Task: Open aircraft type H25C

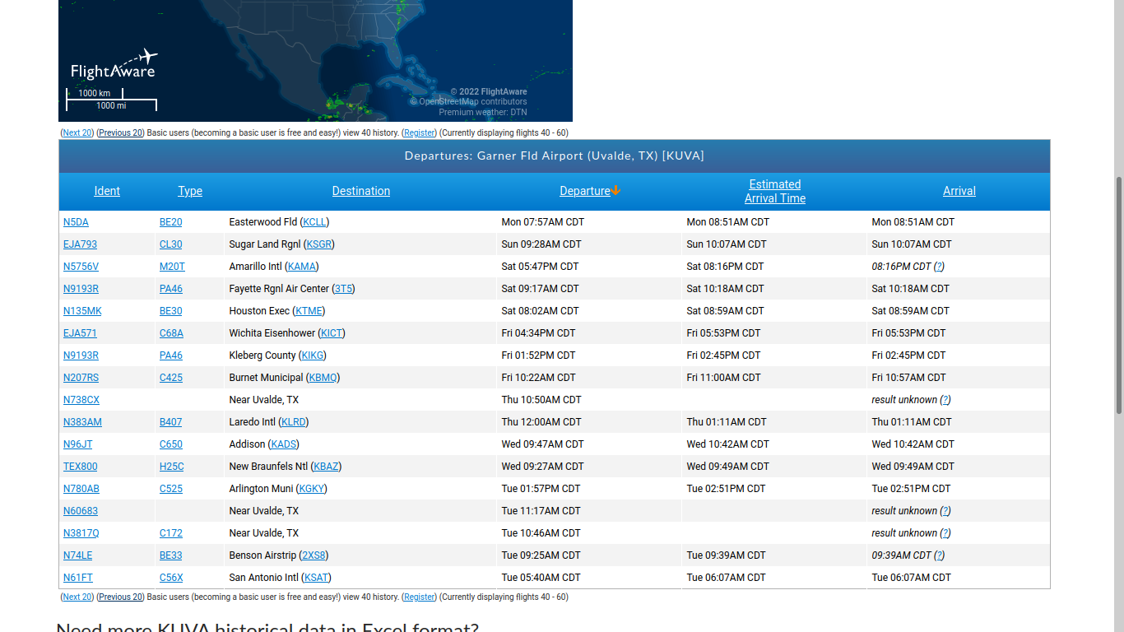Action: [171, 467]
